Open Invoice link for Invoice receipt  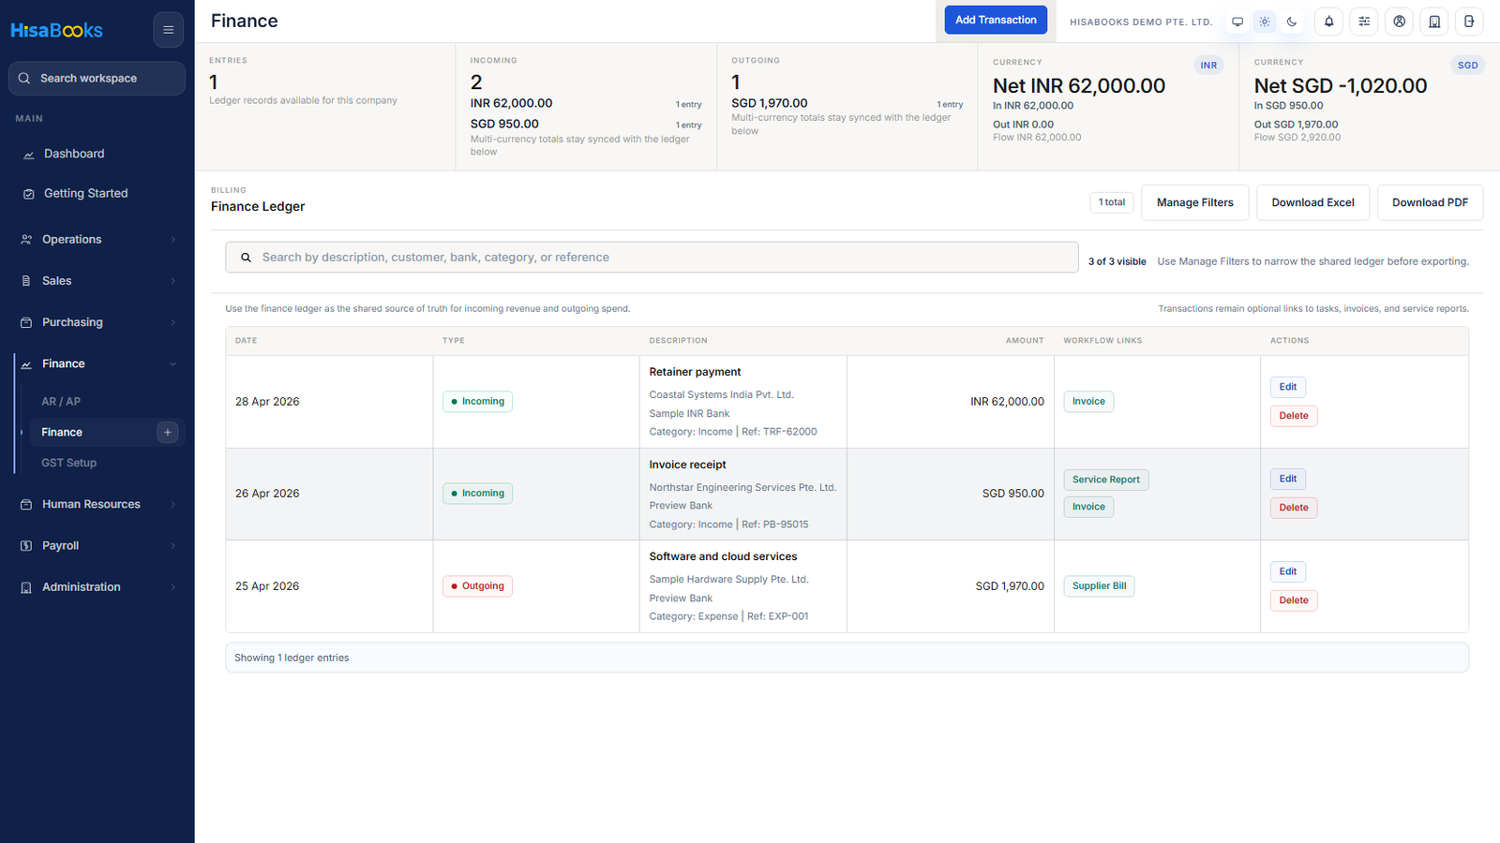[1088, 507]
